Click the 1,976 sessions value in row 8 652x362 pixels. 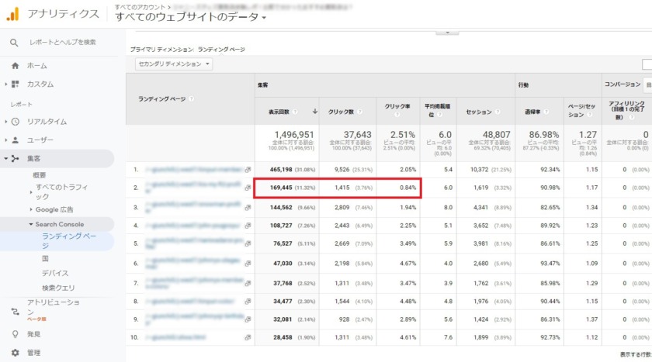481,302
